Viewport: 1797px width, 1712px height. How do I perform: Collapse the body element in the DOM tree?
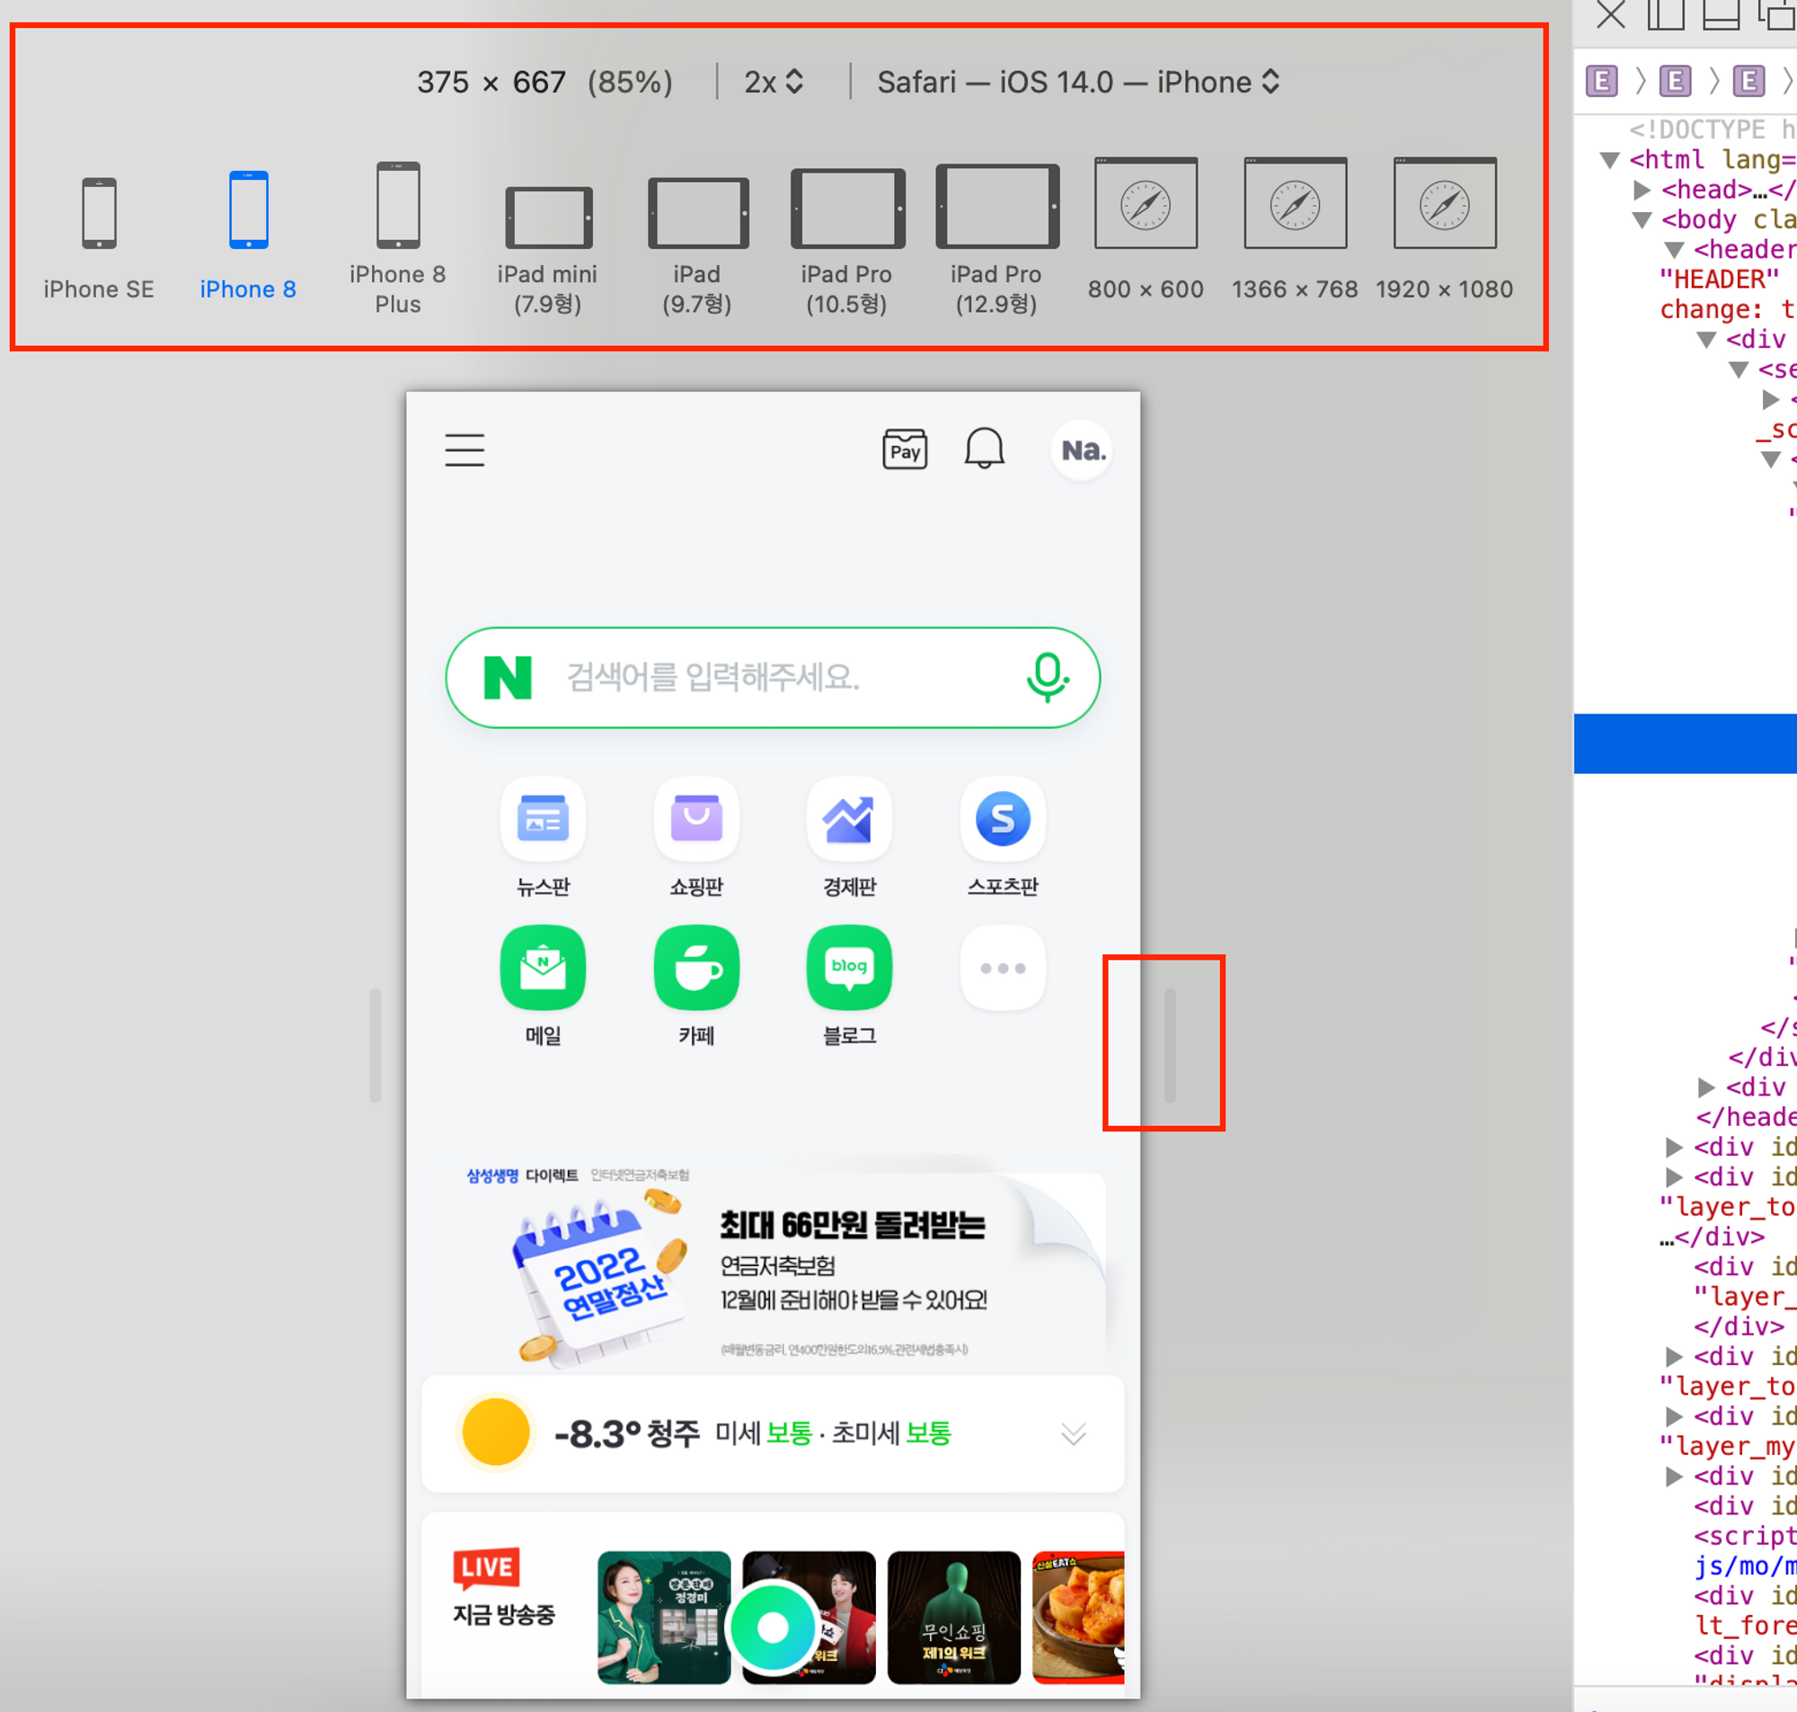pos(1642,220)
